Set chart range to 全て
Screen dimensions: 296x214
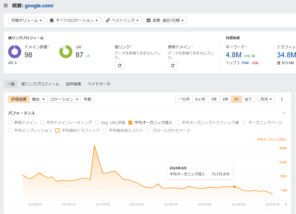(248, 99)
